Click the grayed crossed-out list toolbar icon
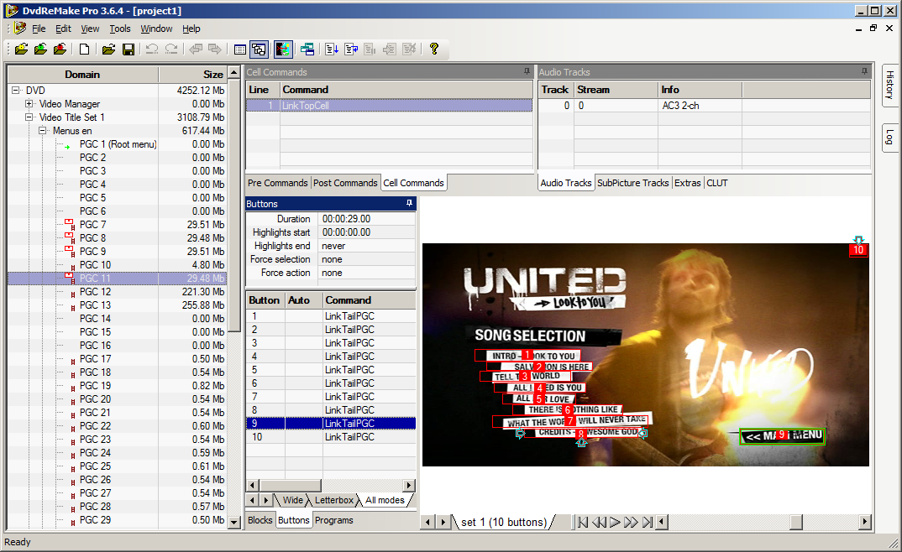 pyautogui.click(x=410, y=49)
